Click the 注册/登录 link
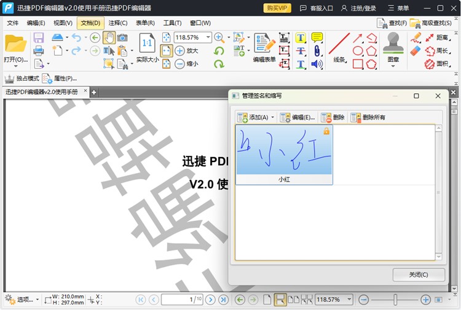Screen dimensions: 461x310 358,8
